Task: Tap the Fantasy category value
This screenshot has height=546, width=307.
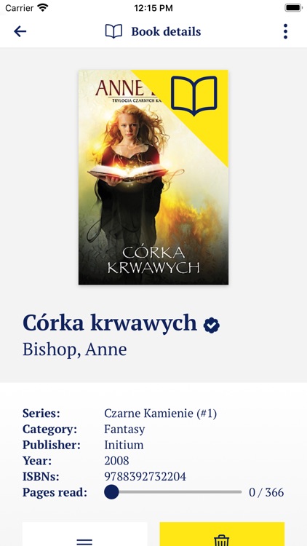Action: pos(124,429)
